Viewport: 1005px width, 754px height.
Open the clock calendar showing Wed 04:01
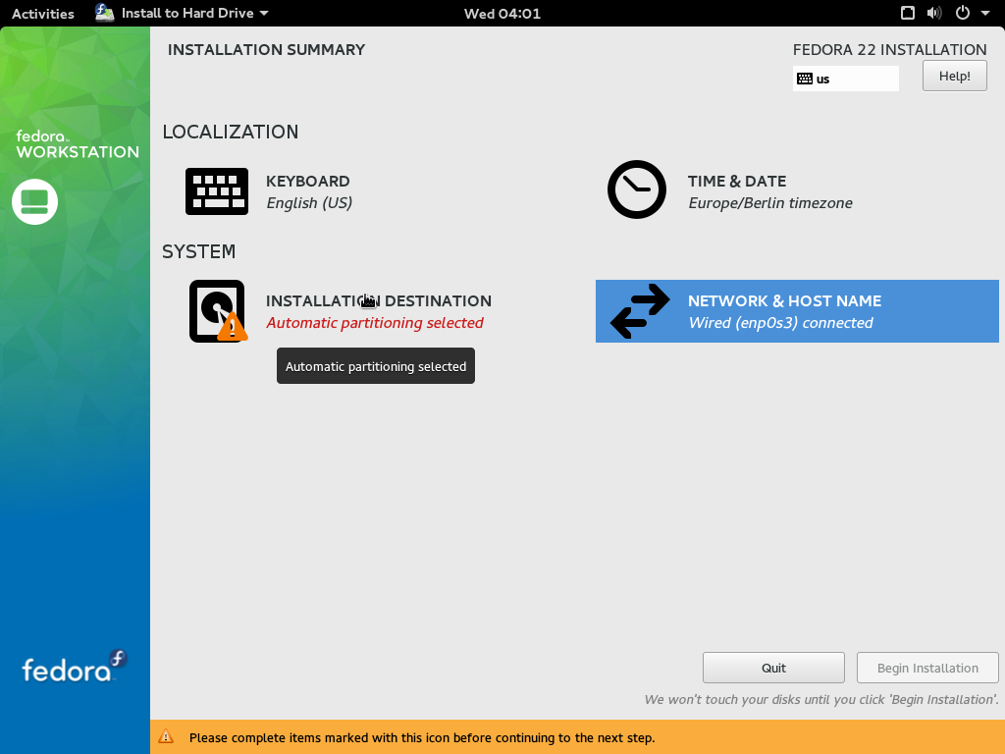click(x=502, y=14)
